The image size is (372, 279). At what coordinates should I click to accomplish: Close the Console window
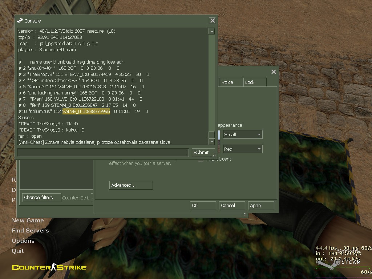[x=212, y=21]
